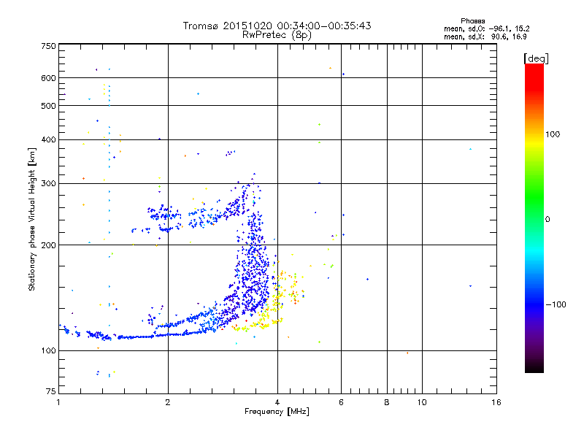Click the dense blue F-layer trace between 3 and 4 MHz
This screenshot has height=438, width=584.
point(253,261)
